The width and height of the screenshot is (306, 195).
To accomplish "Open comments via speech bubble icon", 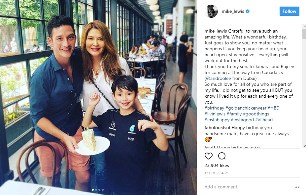I will [222, 156].
